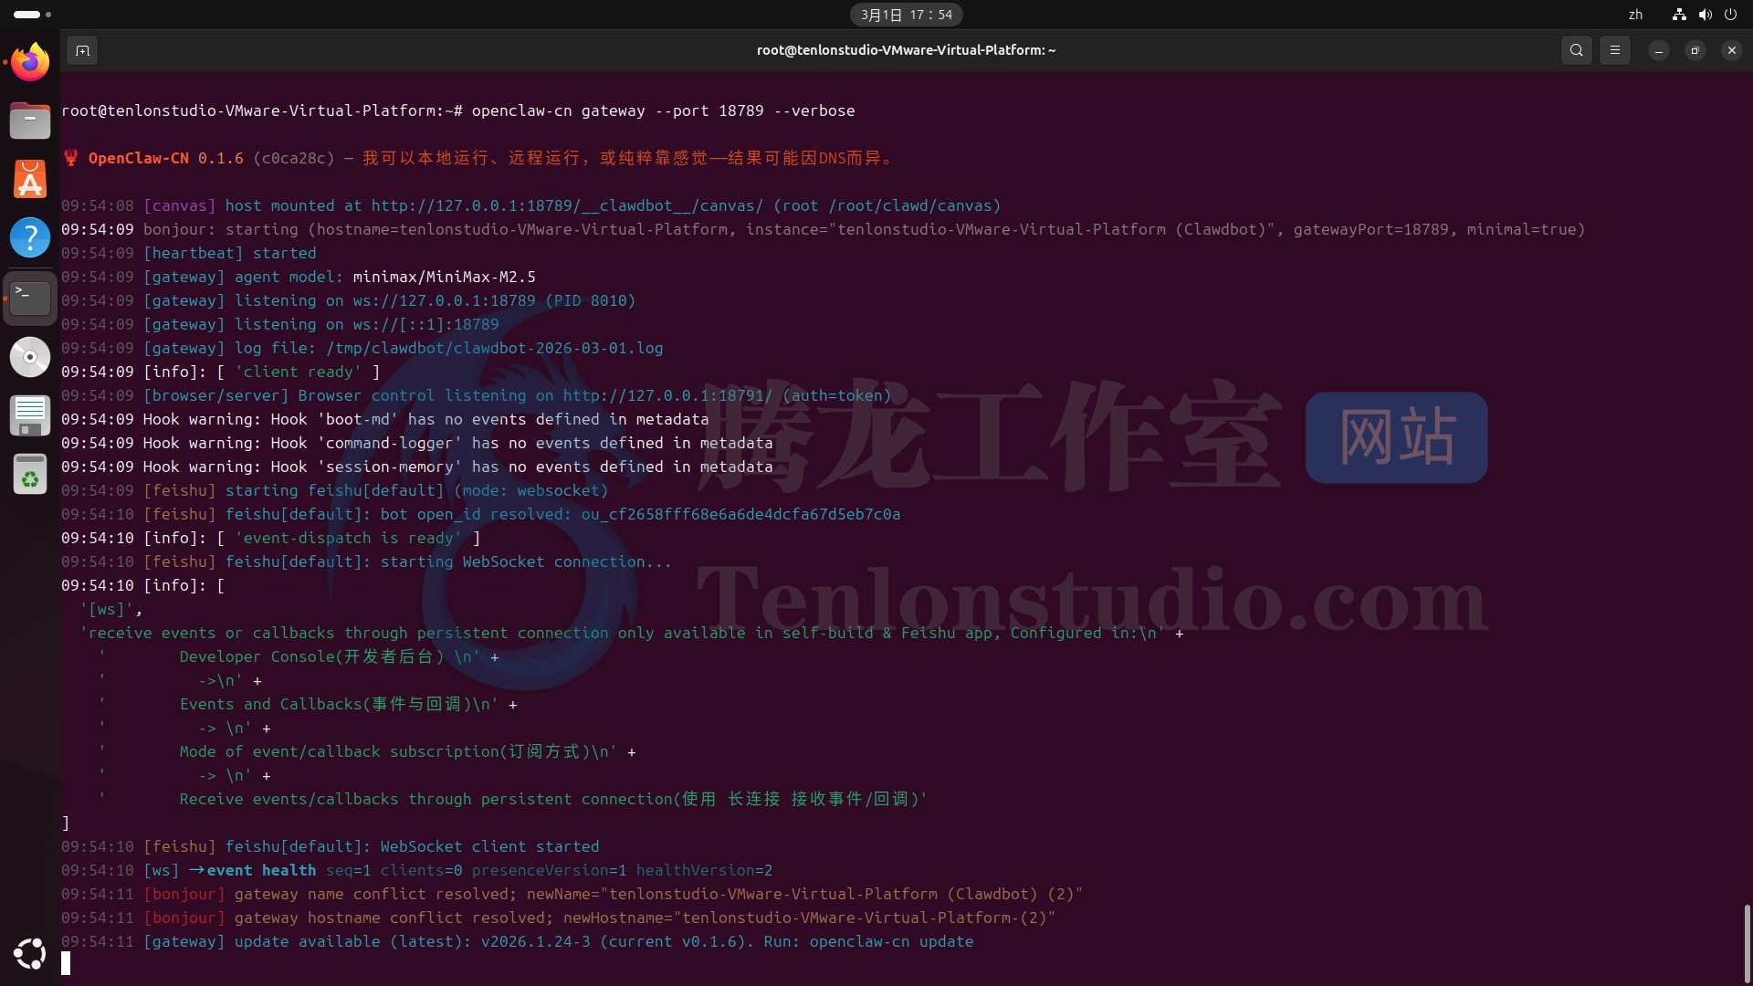Show Applications via Ubuntu logo button
Screen dimensions: 1753x986
(x=30, y=954)
